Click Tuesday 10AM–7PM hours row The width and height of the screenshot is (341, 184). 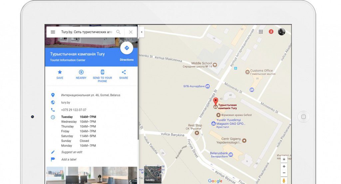tap(79, 117)
